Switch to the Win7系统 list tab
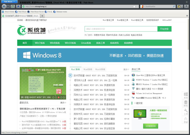The image size is (190, 135). click(x=75, y=69)
